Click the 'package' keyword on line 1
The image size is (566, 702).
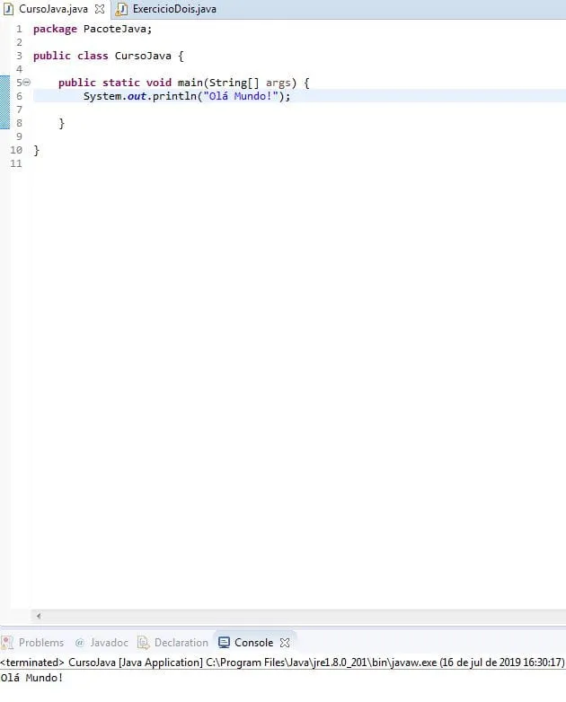click(55, 30)
